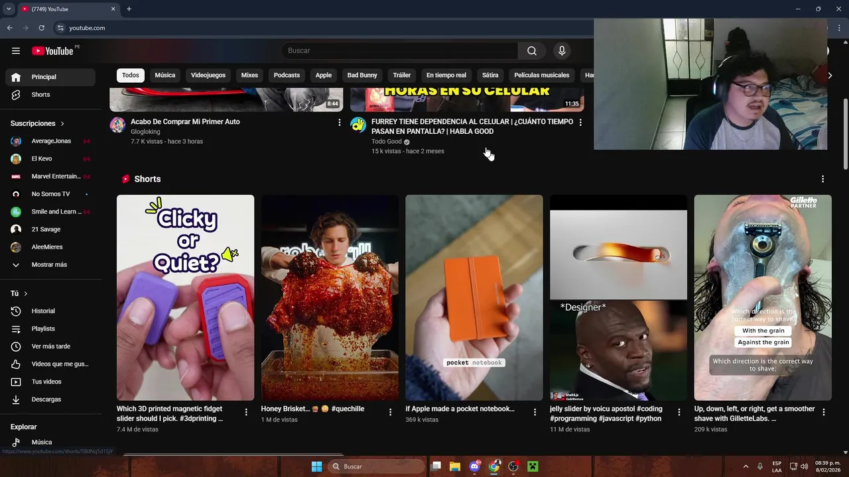Click the Windows taskbar Buscar box
This screenshot has width=849, height=477.
(x=376, y=466)
